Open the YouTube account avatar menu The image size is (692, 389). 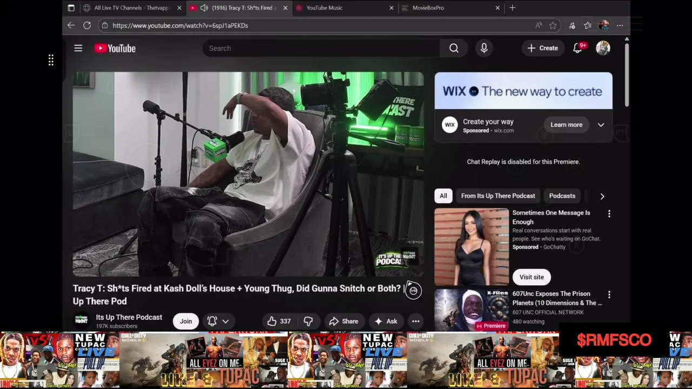(x=603, y=48)
